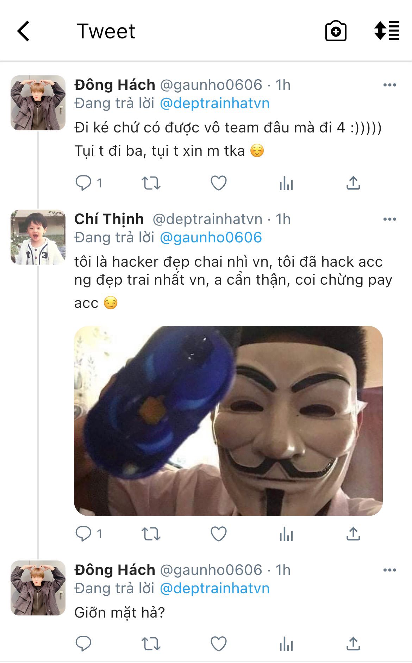This screenshot has width=412, height=663.
Task: Like Chí Thịnh's hacker tweet
Action: tap(219, 534)
